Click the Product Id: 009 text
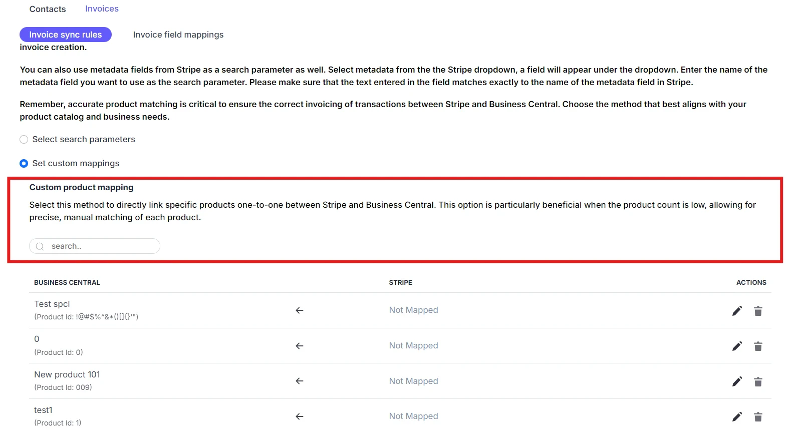The height and width of the screenshot is (434, 792). tap(63, 387)
